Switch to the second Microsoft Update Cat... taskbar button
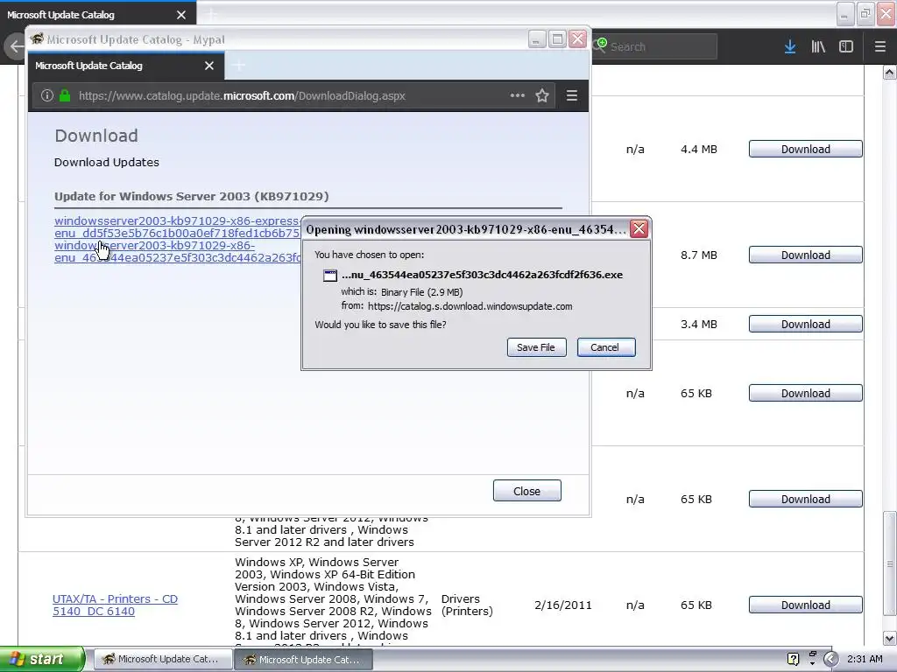The image size is (897, 672). pos(303,659)
